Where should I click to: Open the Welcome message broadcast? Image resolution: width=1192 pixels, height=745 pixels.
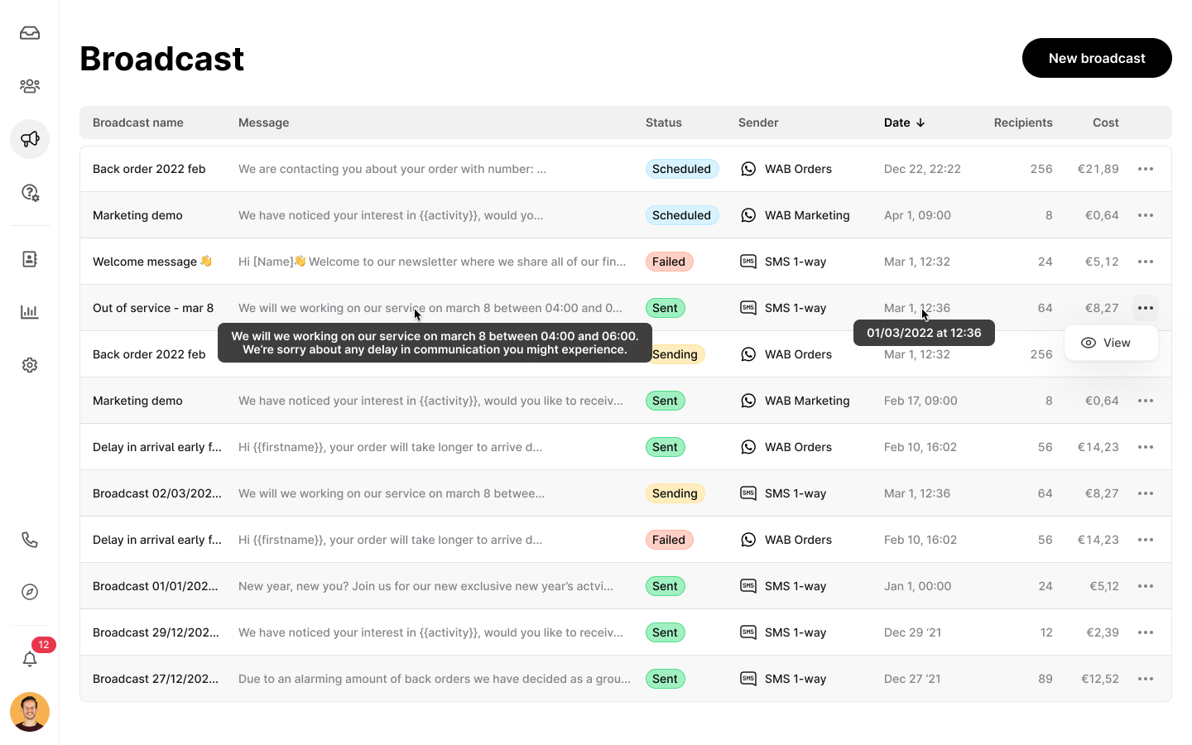(152, 261)
